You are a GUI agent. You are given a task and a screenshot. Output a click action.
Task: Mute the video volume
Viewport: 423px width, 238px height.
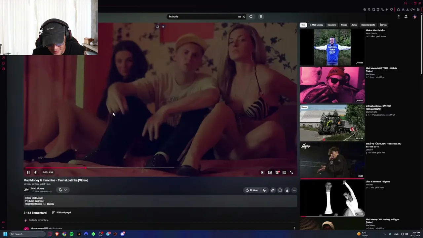point(36,172)
